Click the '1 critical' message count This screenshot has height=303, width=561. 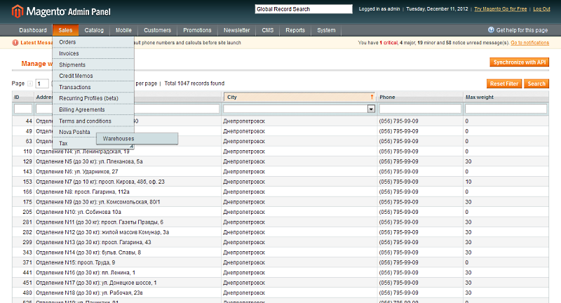coord(388,43)
